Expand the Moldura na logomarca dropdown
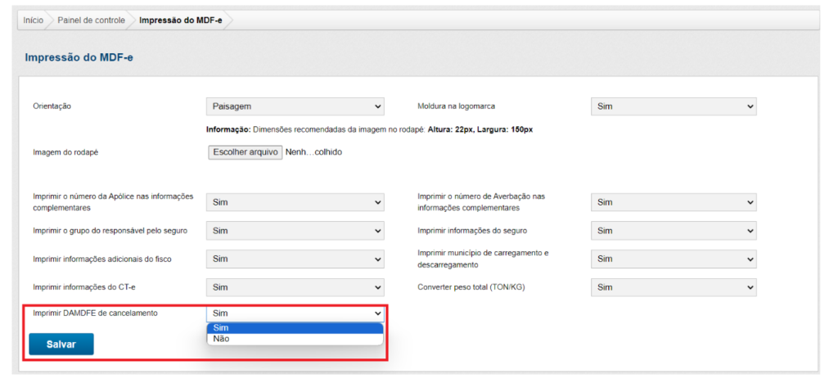The width and height of the screenshot is (838, 383). coord(673,106)
